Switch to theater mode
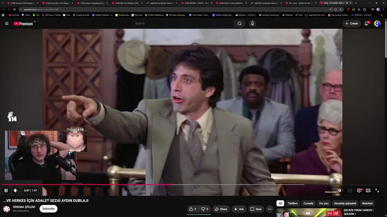The image size is (387, 217). pyautogui.click(x=368, y=190)
